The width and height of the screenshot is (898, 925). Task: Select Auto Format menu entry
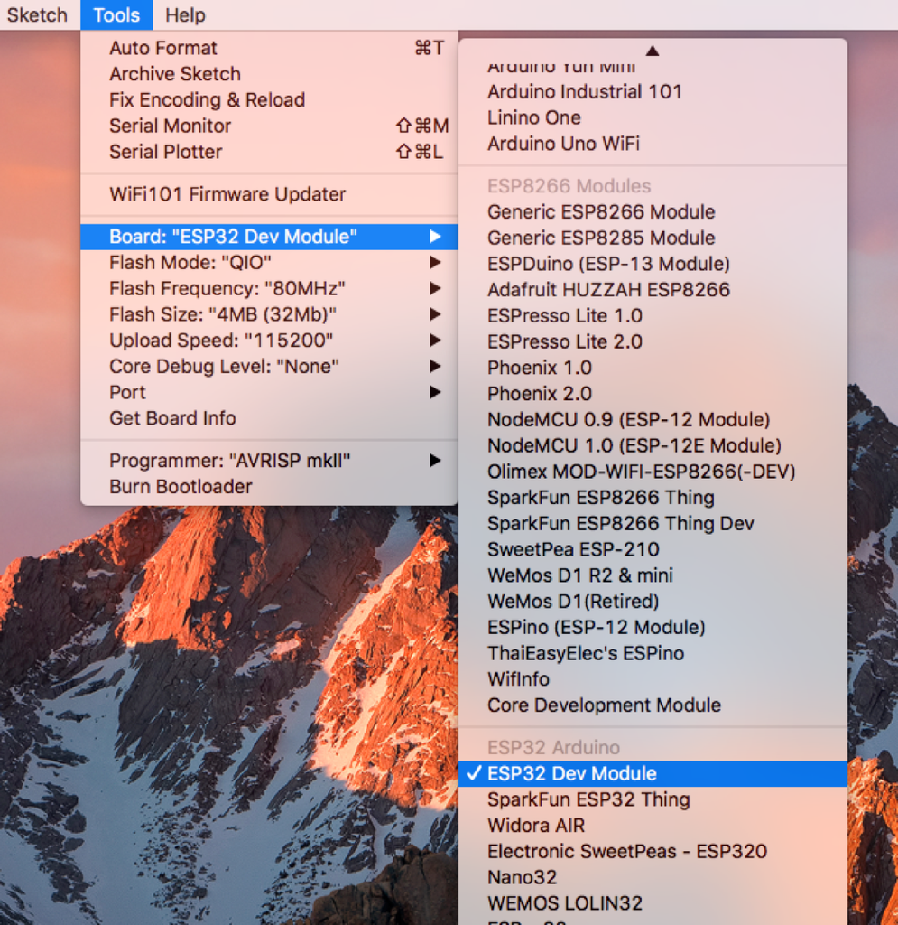point(269,48)
